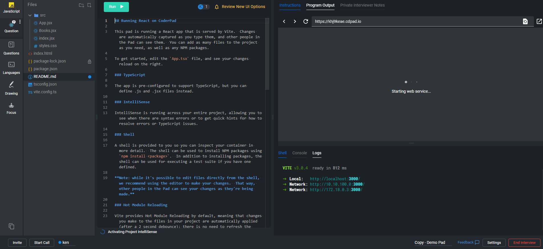Switch to the Instructions tab

(x=290, y=5)
